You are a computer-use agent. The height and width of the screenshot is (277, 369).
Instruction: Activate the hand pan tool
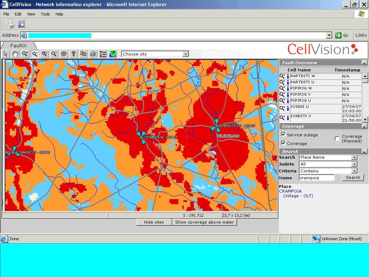point(15,54)
